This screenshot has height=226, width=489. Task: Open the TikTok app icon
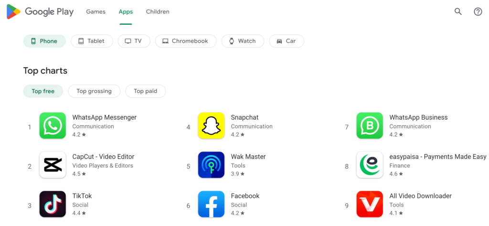pyautogui.click(x=53, y=204)
